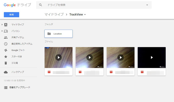Expand the パソコン tree arrow
The height and width of the screenshot is (102, 174).
click(x=2, y=31)
